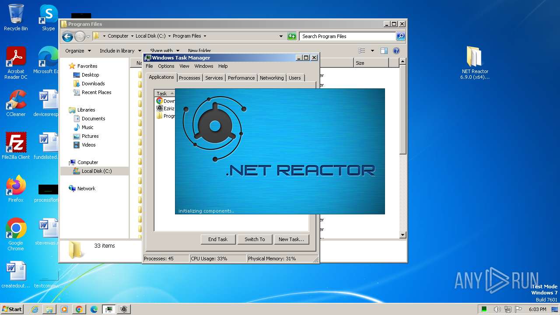Click the Task column header in Task Manager
The image size is (560, 315).
[x=164, y=93]
